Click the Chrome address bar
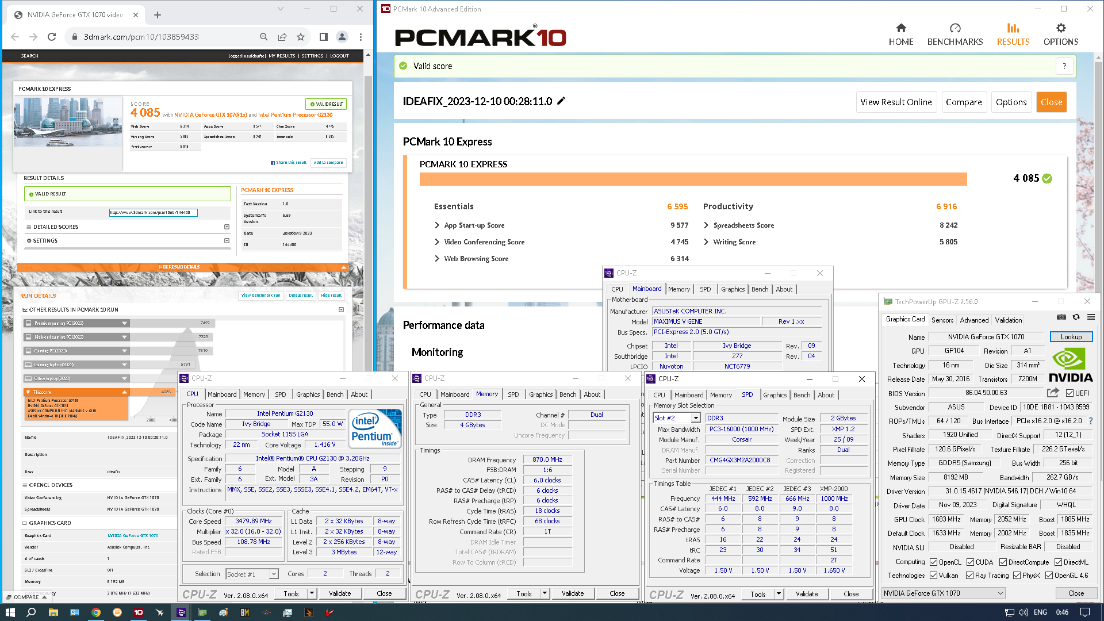Viewport: 1104px width, 621px height. coord(167,37)
